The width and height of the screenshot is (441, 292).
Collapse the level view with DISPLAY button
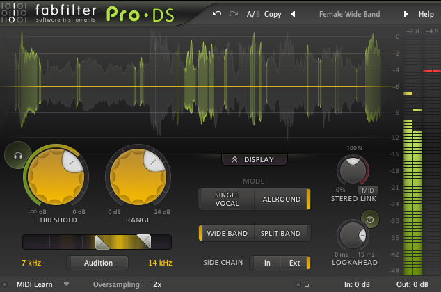[255, 159]
